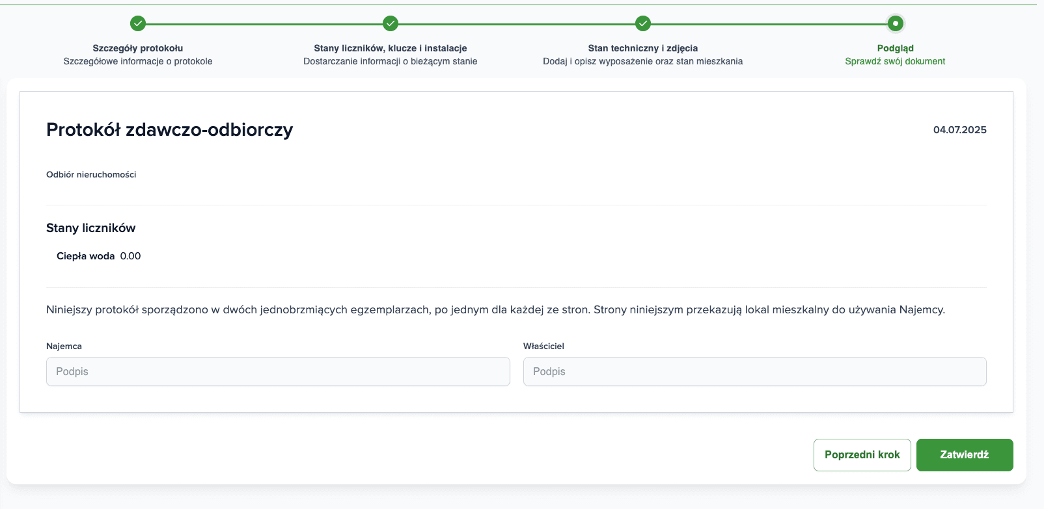
Task: Click the Najemca signature field
Action: click(278, 372)
